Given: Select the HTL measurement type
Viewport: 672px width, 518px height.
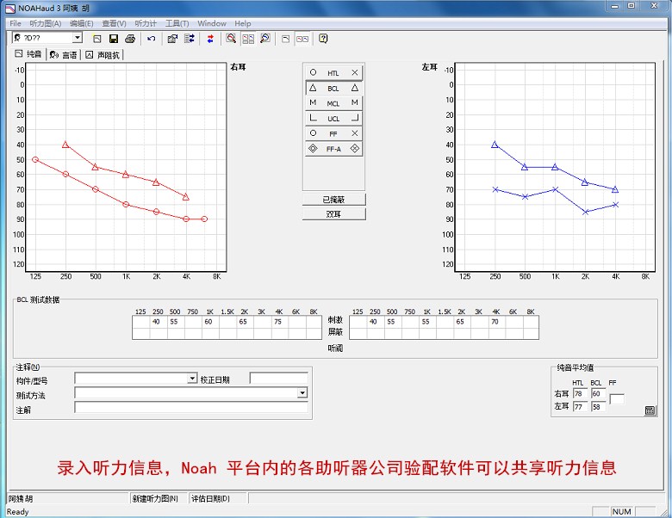Looking at the screenshot, I should point(333,73).
